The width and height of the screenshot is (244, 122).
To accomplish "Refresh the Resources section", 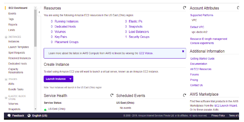I will point(185,8).
